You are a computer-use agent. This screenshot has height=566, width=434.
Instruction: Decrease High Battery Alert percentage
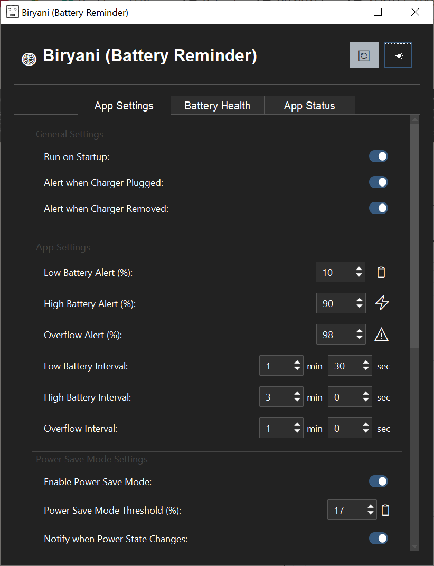360,306
